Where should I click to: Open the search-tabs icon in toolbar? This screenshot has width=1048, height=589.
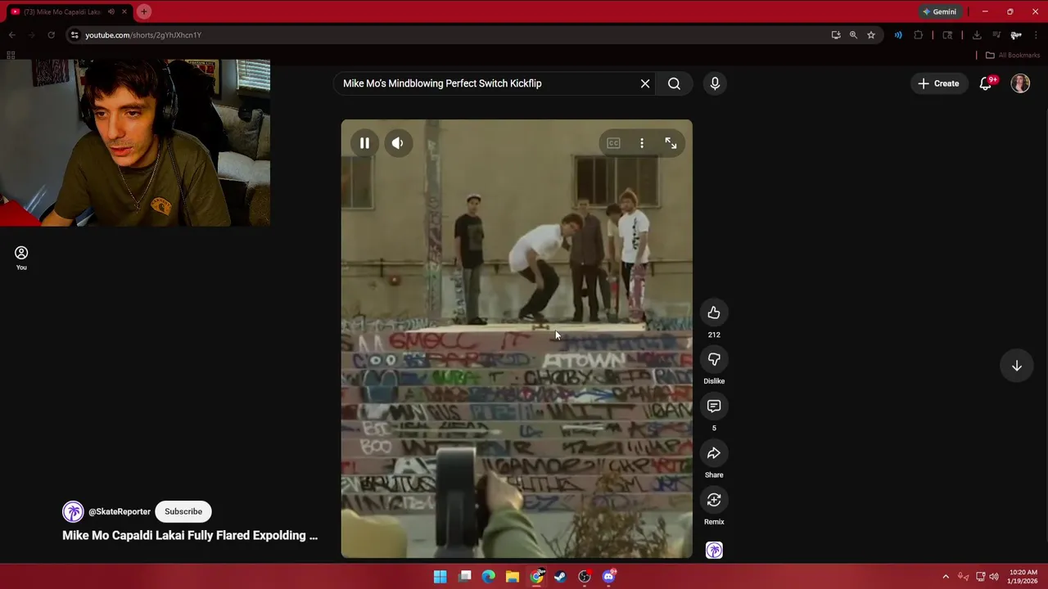[947, 35]
